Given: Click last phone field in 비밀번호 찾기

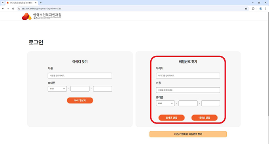Looking at the screenshot, I should [211, 103].
